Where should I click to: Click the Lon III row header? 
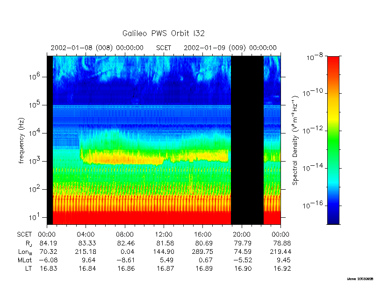pos(25,252)
